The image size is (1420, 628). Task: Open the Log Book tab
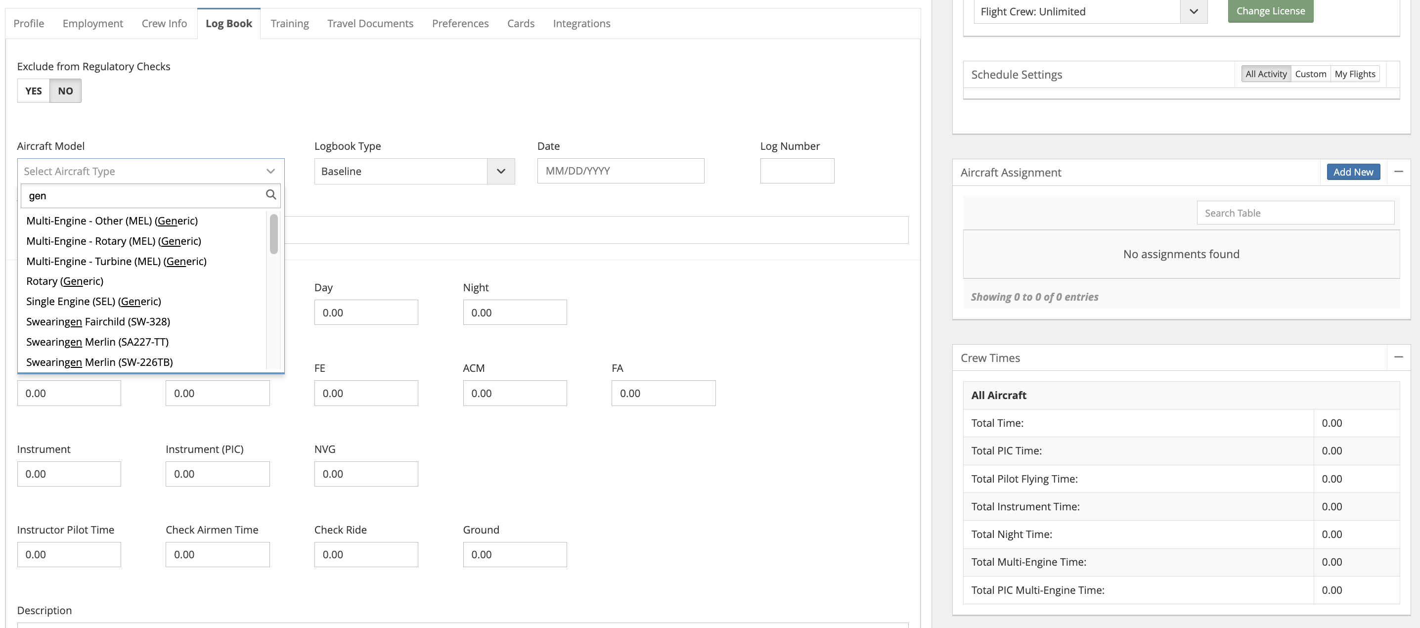pos(229,23)
